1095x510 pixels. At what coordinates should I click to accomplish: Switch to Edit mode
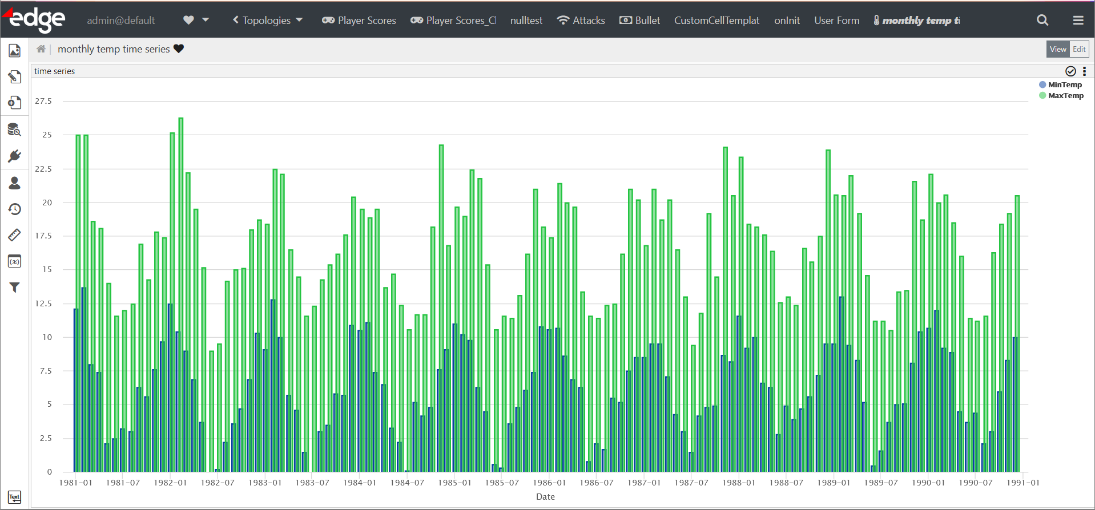[x=1079, y=49]
